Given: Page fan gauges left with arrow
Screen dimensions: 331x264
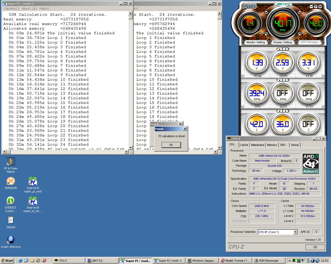Looking at the screenshot, I should pyautogui.click(x=280, y=80).
